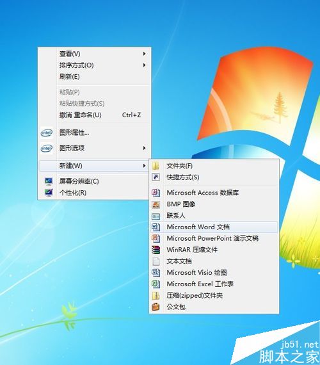The image size is (320, 365).
Task: Create new 公文包 item
Action: click(214, 307)
